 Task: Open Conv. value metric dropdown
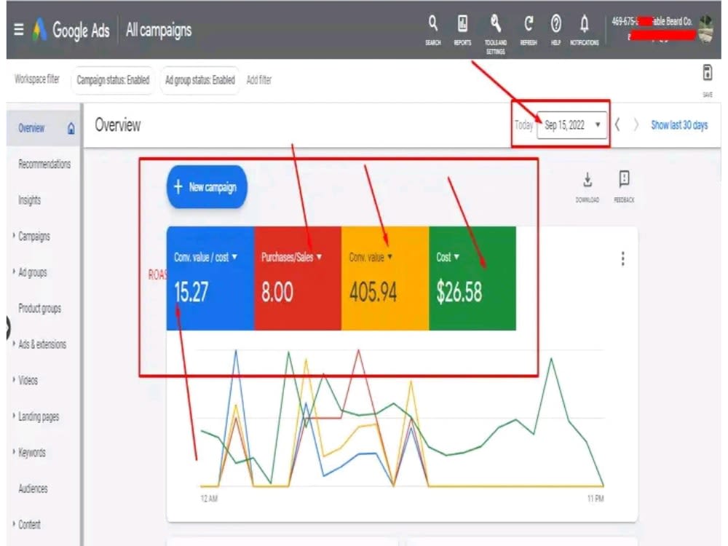(x=371, y=257)
